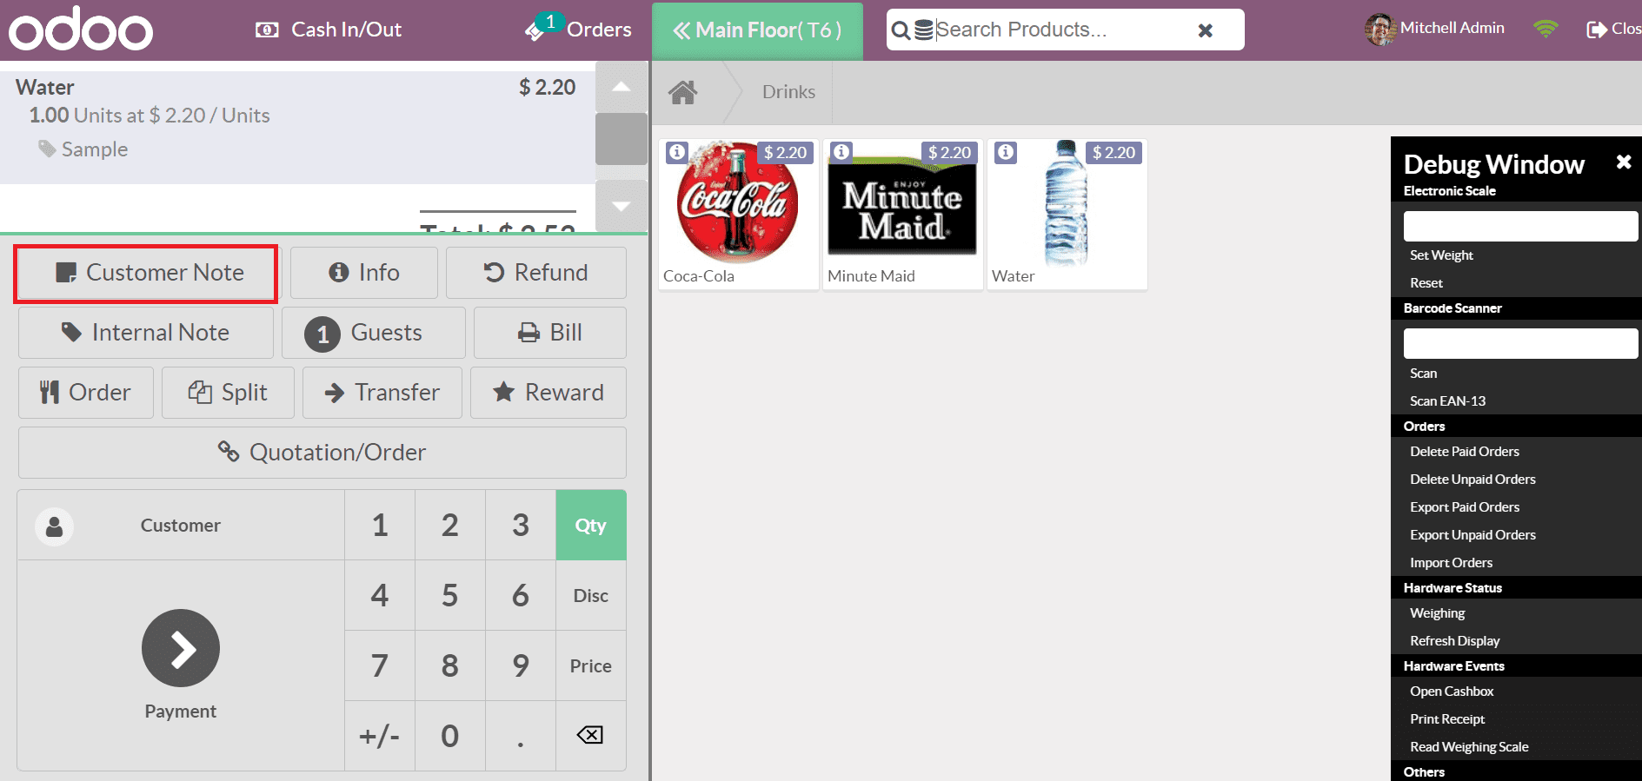This screenshot has width=1642, height=781.
Task: Click Read Weighing Scale event
Action: tap(1469, 747)
